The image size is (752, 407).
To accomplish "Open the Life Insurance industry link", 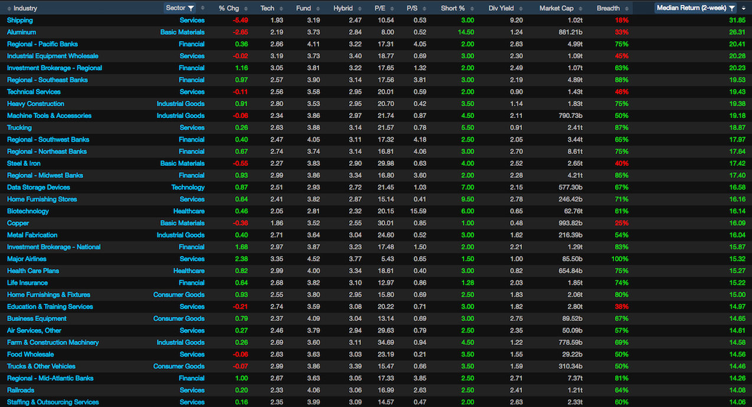I will tap(27, 283).
